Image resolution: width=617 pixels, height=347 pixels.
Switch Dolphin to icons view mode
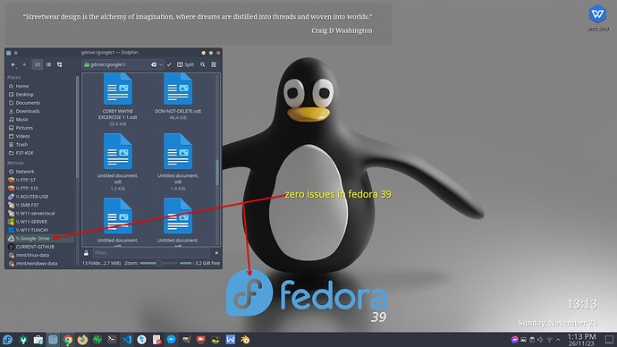tap(38, 64)
